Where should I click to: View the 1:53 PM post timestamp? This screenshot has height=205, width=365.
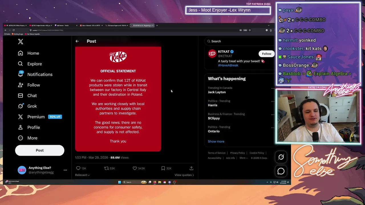92,157
